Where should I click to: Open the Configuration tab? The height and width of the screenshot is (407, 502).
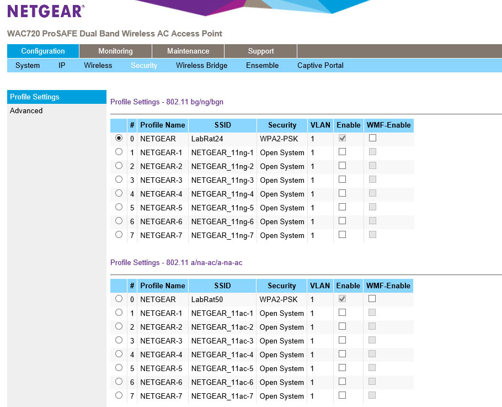[43, 51]
